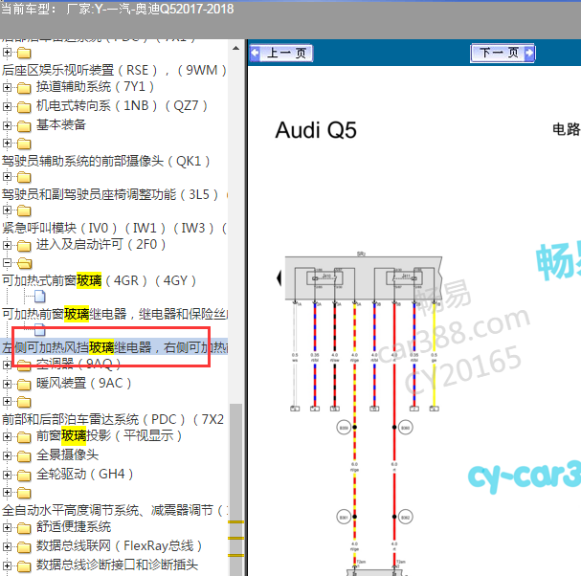This screenshot has width=581, height=576.
Task: Expand the 全景摄像头 folder
Action: coord(7,455)
